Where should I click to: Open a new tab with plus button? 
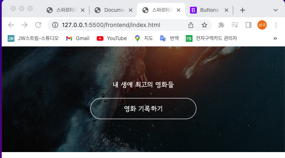pyautogui.click(x=243, y=10)
